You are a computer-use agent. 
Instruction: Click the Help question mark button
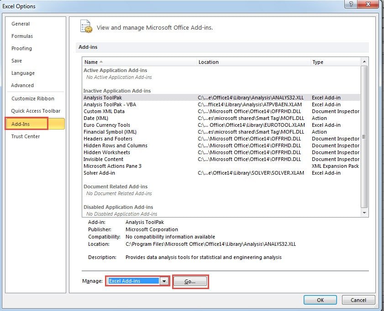tap(351, 4)
